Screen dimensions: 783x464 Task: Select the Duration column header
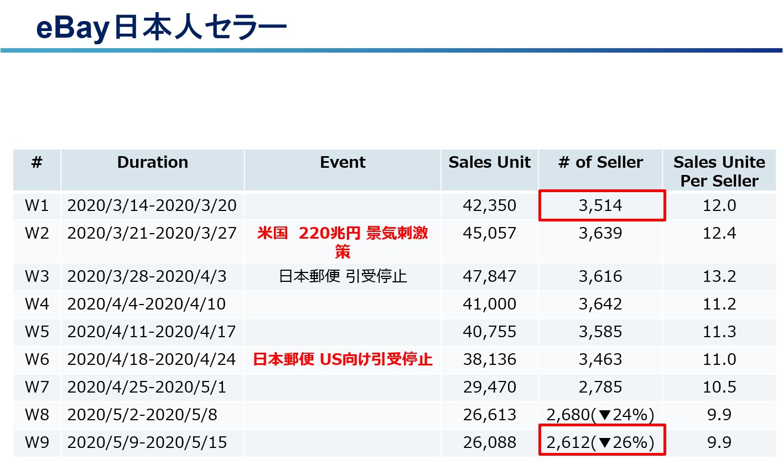pyautogui.click(x=153, y=162)
